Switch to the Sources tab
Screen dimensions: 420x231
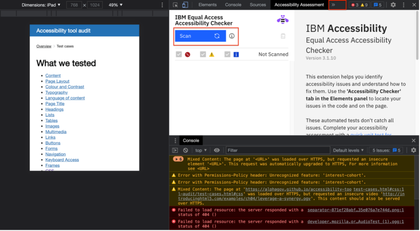[258, 5]
